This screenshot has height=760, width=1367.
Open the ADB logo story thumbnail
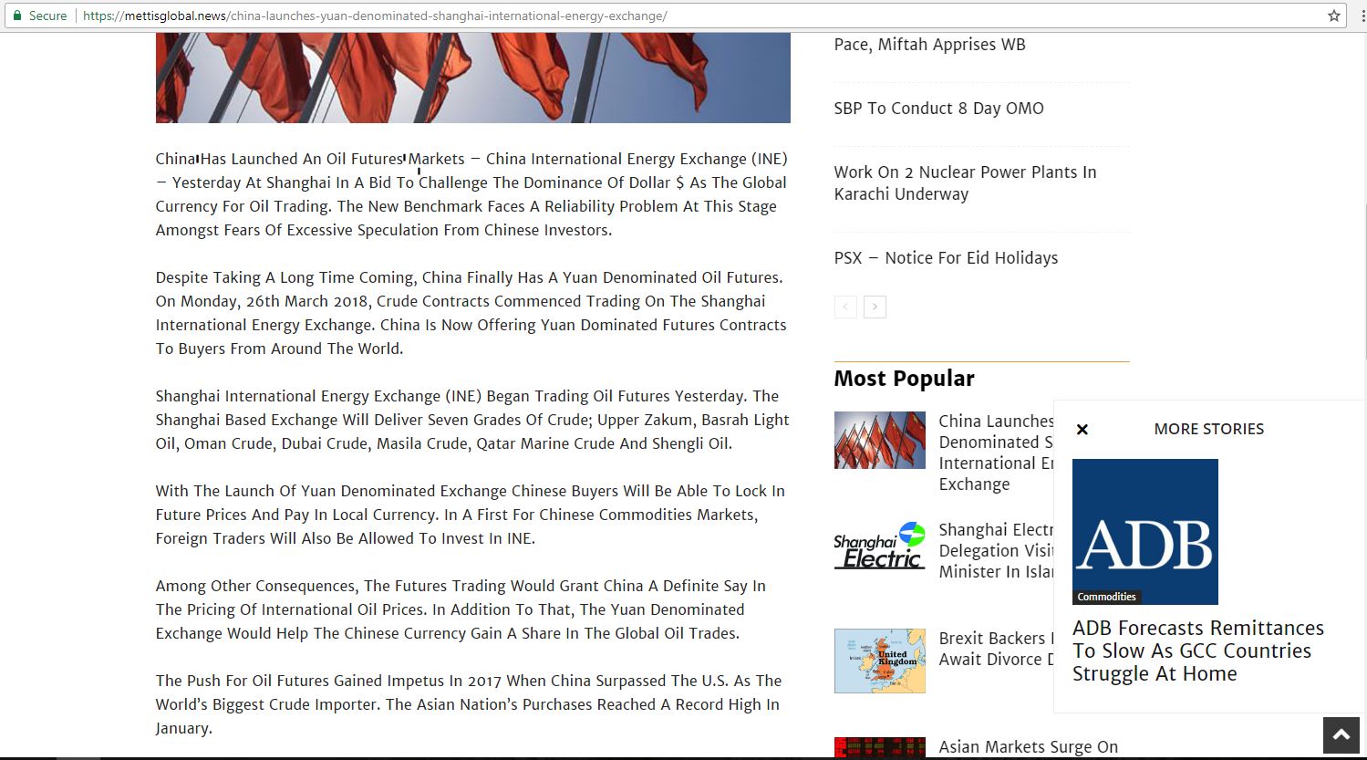[1145, 531]
